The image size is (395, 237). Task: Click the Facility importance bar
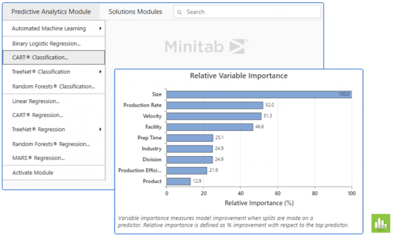pyautogui.click(x=209, y=127)
